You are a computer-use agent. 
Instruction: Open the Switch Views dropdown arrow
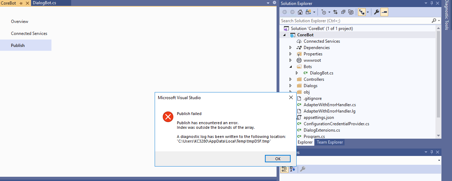pyautogui.click(x=314, y=12)
